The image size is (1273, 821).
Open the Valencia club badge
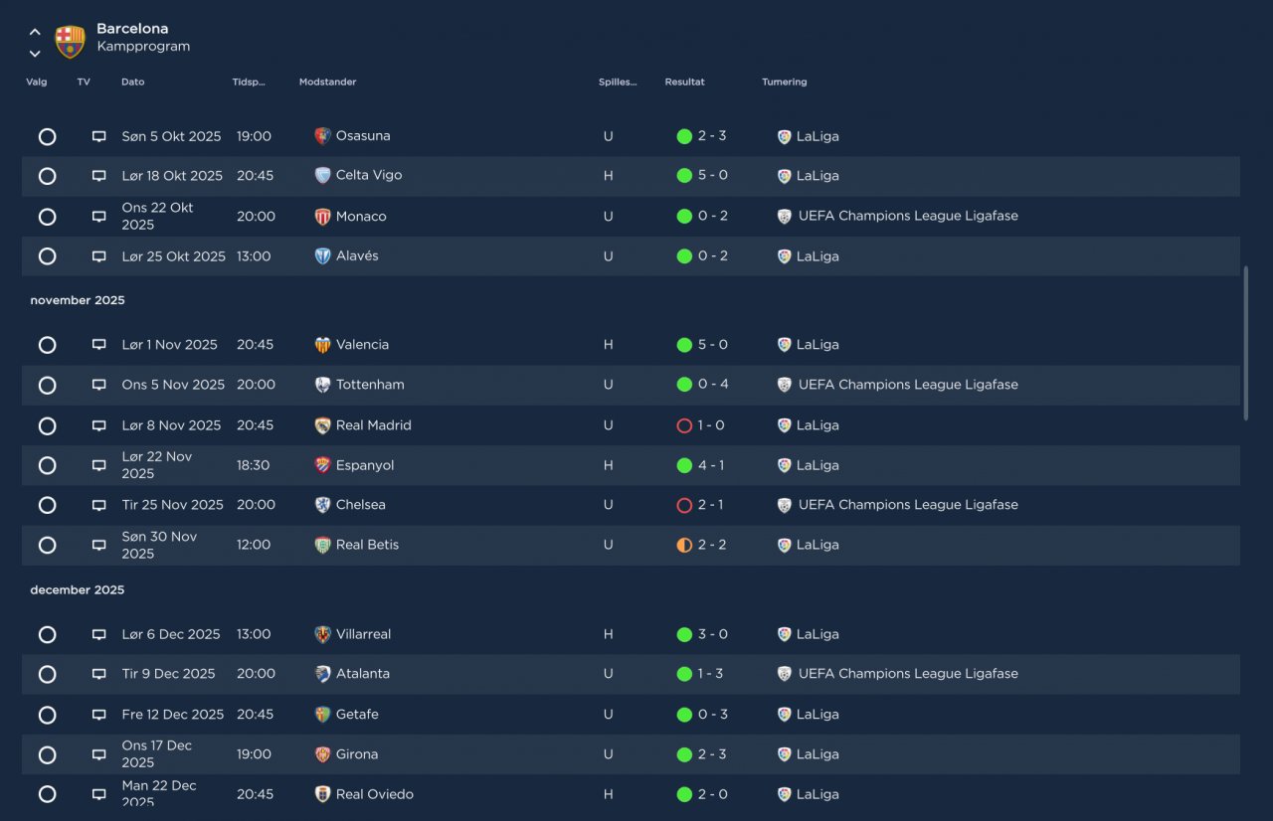322,345
